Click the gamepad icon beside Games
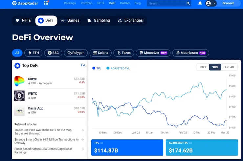 [x=63, y=21]
